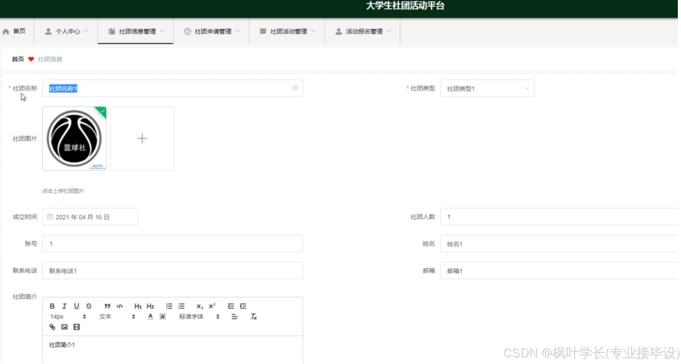Toggle strikethrough formatting in the editor
Screen dimensions: 681x364
(x=89, y=306)
